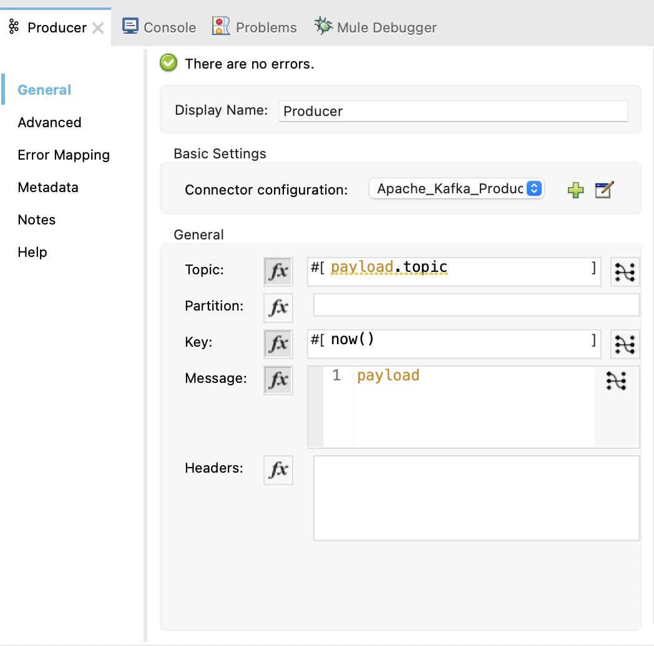The height and width of the screenshot is (646, 654).
Task: Click inside the empty Partition input field
Action: click(476, 305)
